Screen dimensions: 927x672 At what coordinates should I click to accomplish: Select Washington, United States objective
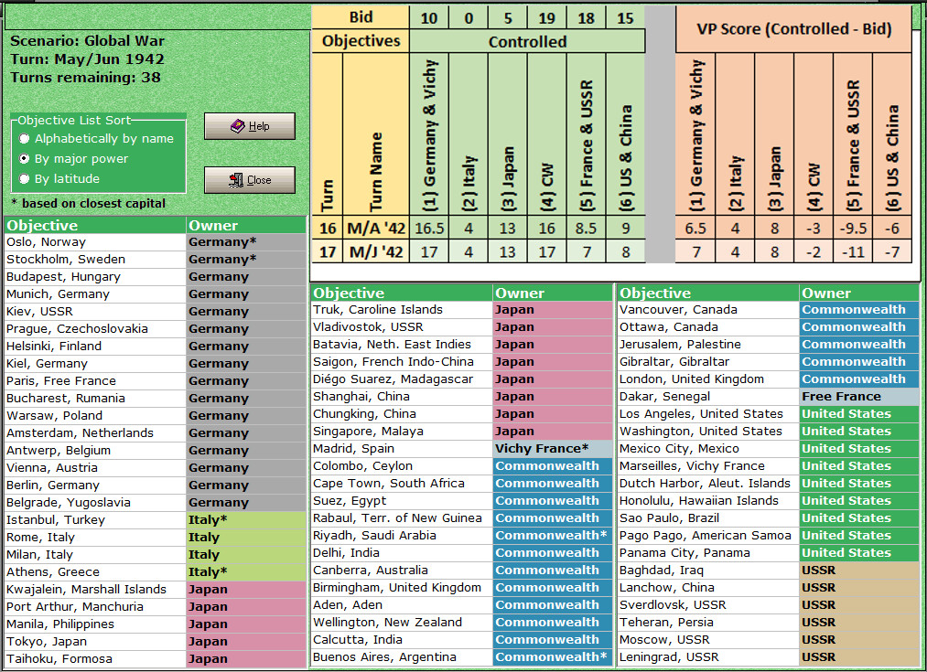point(769,432)
